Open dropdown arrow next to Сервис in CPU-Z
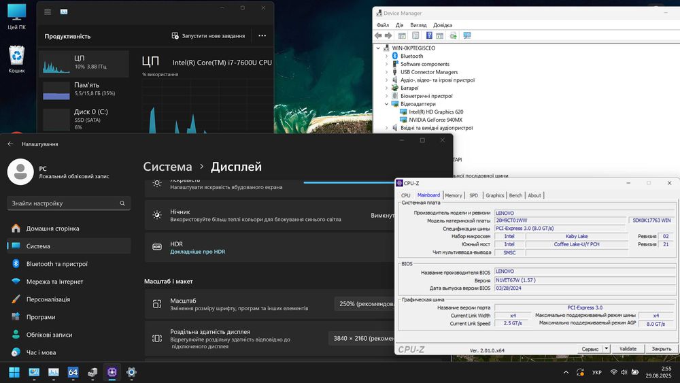This screenshot has width=680, height=383. [607, 348]
